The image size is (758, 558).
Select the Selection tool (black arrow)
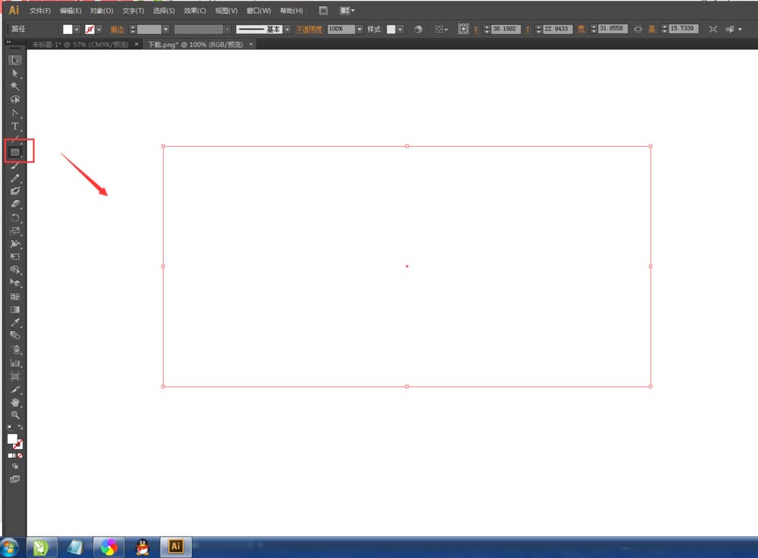coord(15,61)
